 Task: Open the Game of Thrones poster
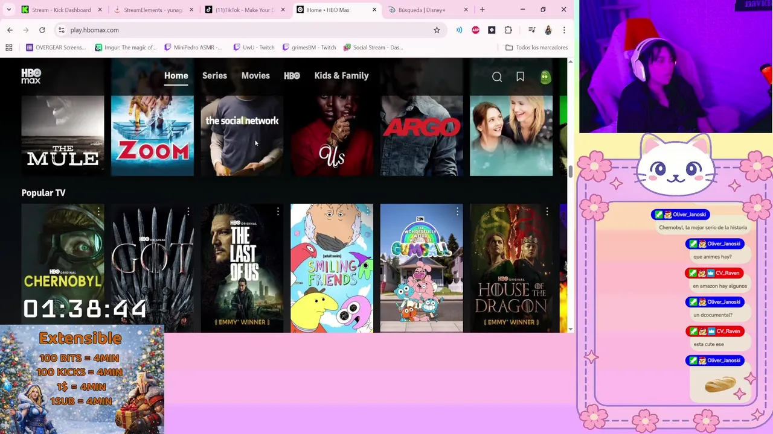pyautogui.click(x=152, y=268)
